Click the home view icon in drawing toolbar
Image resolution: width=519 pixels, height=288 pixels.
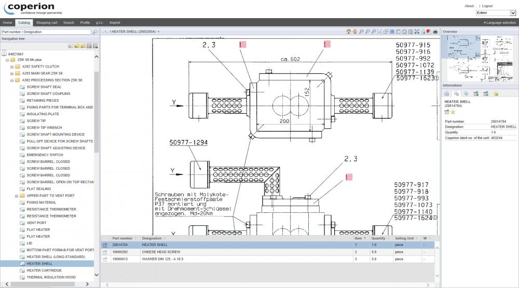(349, 32)
